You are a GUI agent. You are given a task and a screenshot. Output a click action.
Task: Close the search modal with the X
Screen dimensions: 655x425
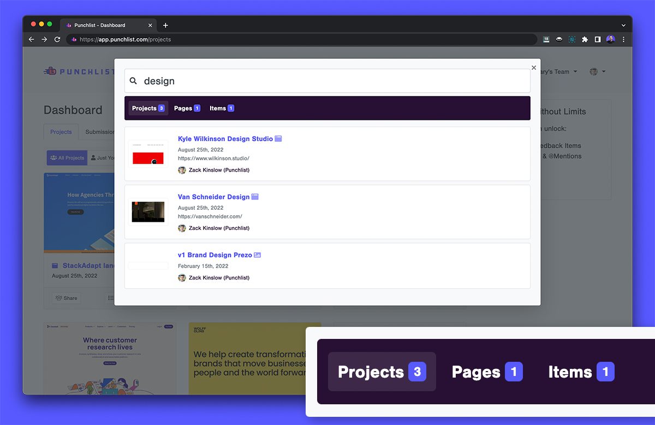coord(534,68)
